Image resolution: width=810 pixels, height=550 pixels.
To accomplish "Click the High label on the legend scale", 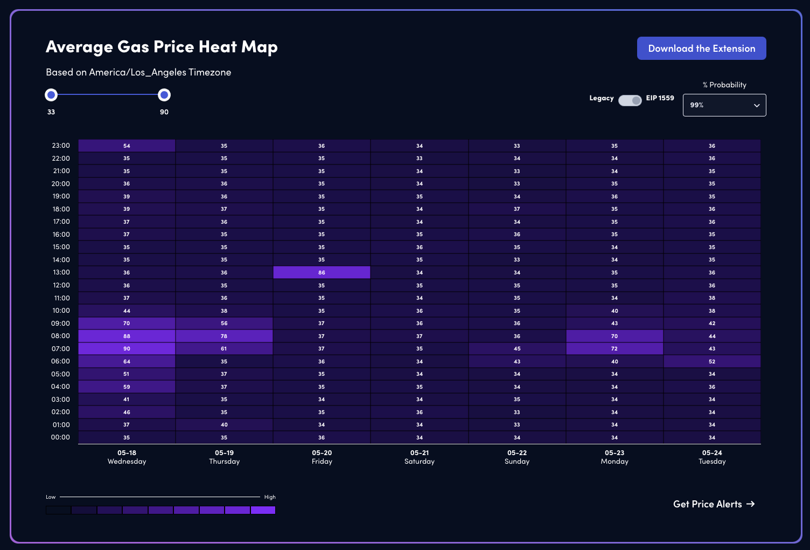I will [270, 497].
